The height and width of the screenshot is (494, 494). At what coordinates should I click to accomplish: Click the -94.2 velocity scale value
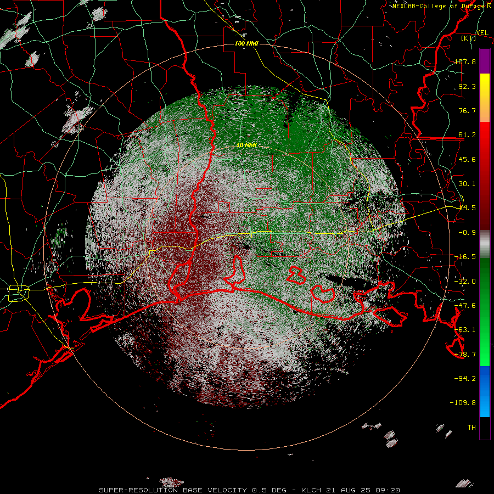465,379
